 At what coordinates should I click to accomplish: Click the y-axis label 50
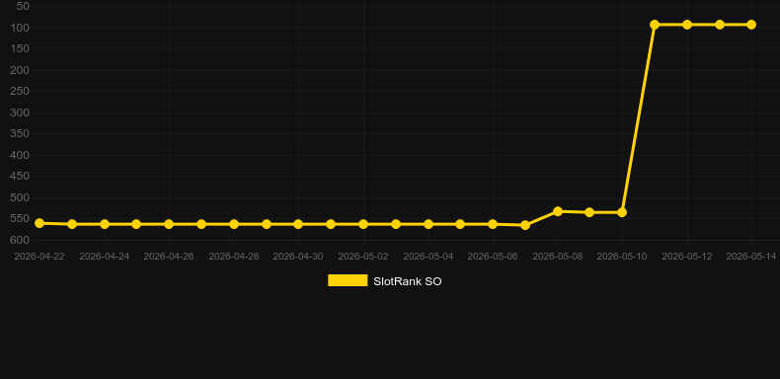point(23,7)
